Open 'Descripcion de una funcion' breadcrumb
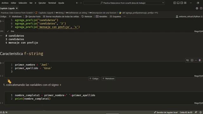The width and height of the screenshot is (203, 114). (x=103, y=13)
